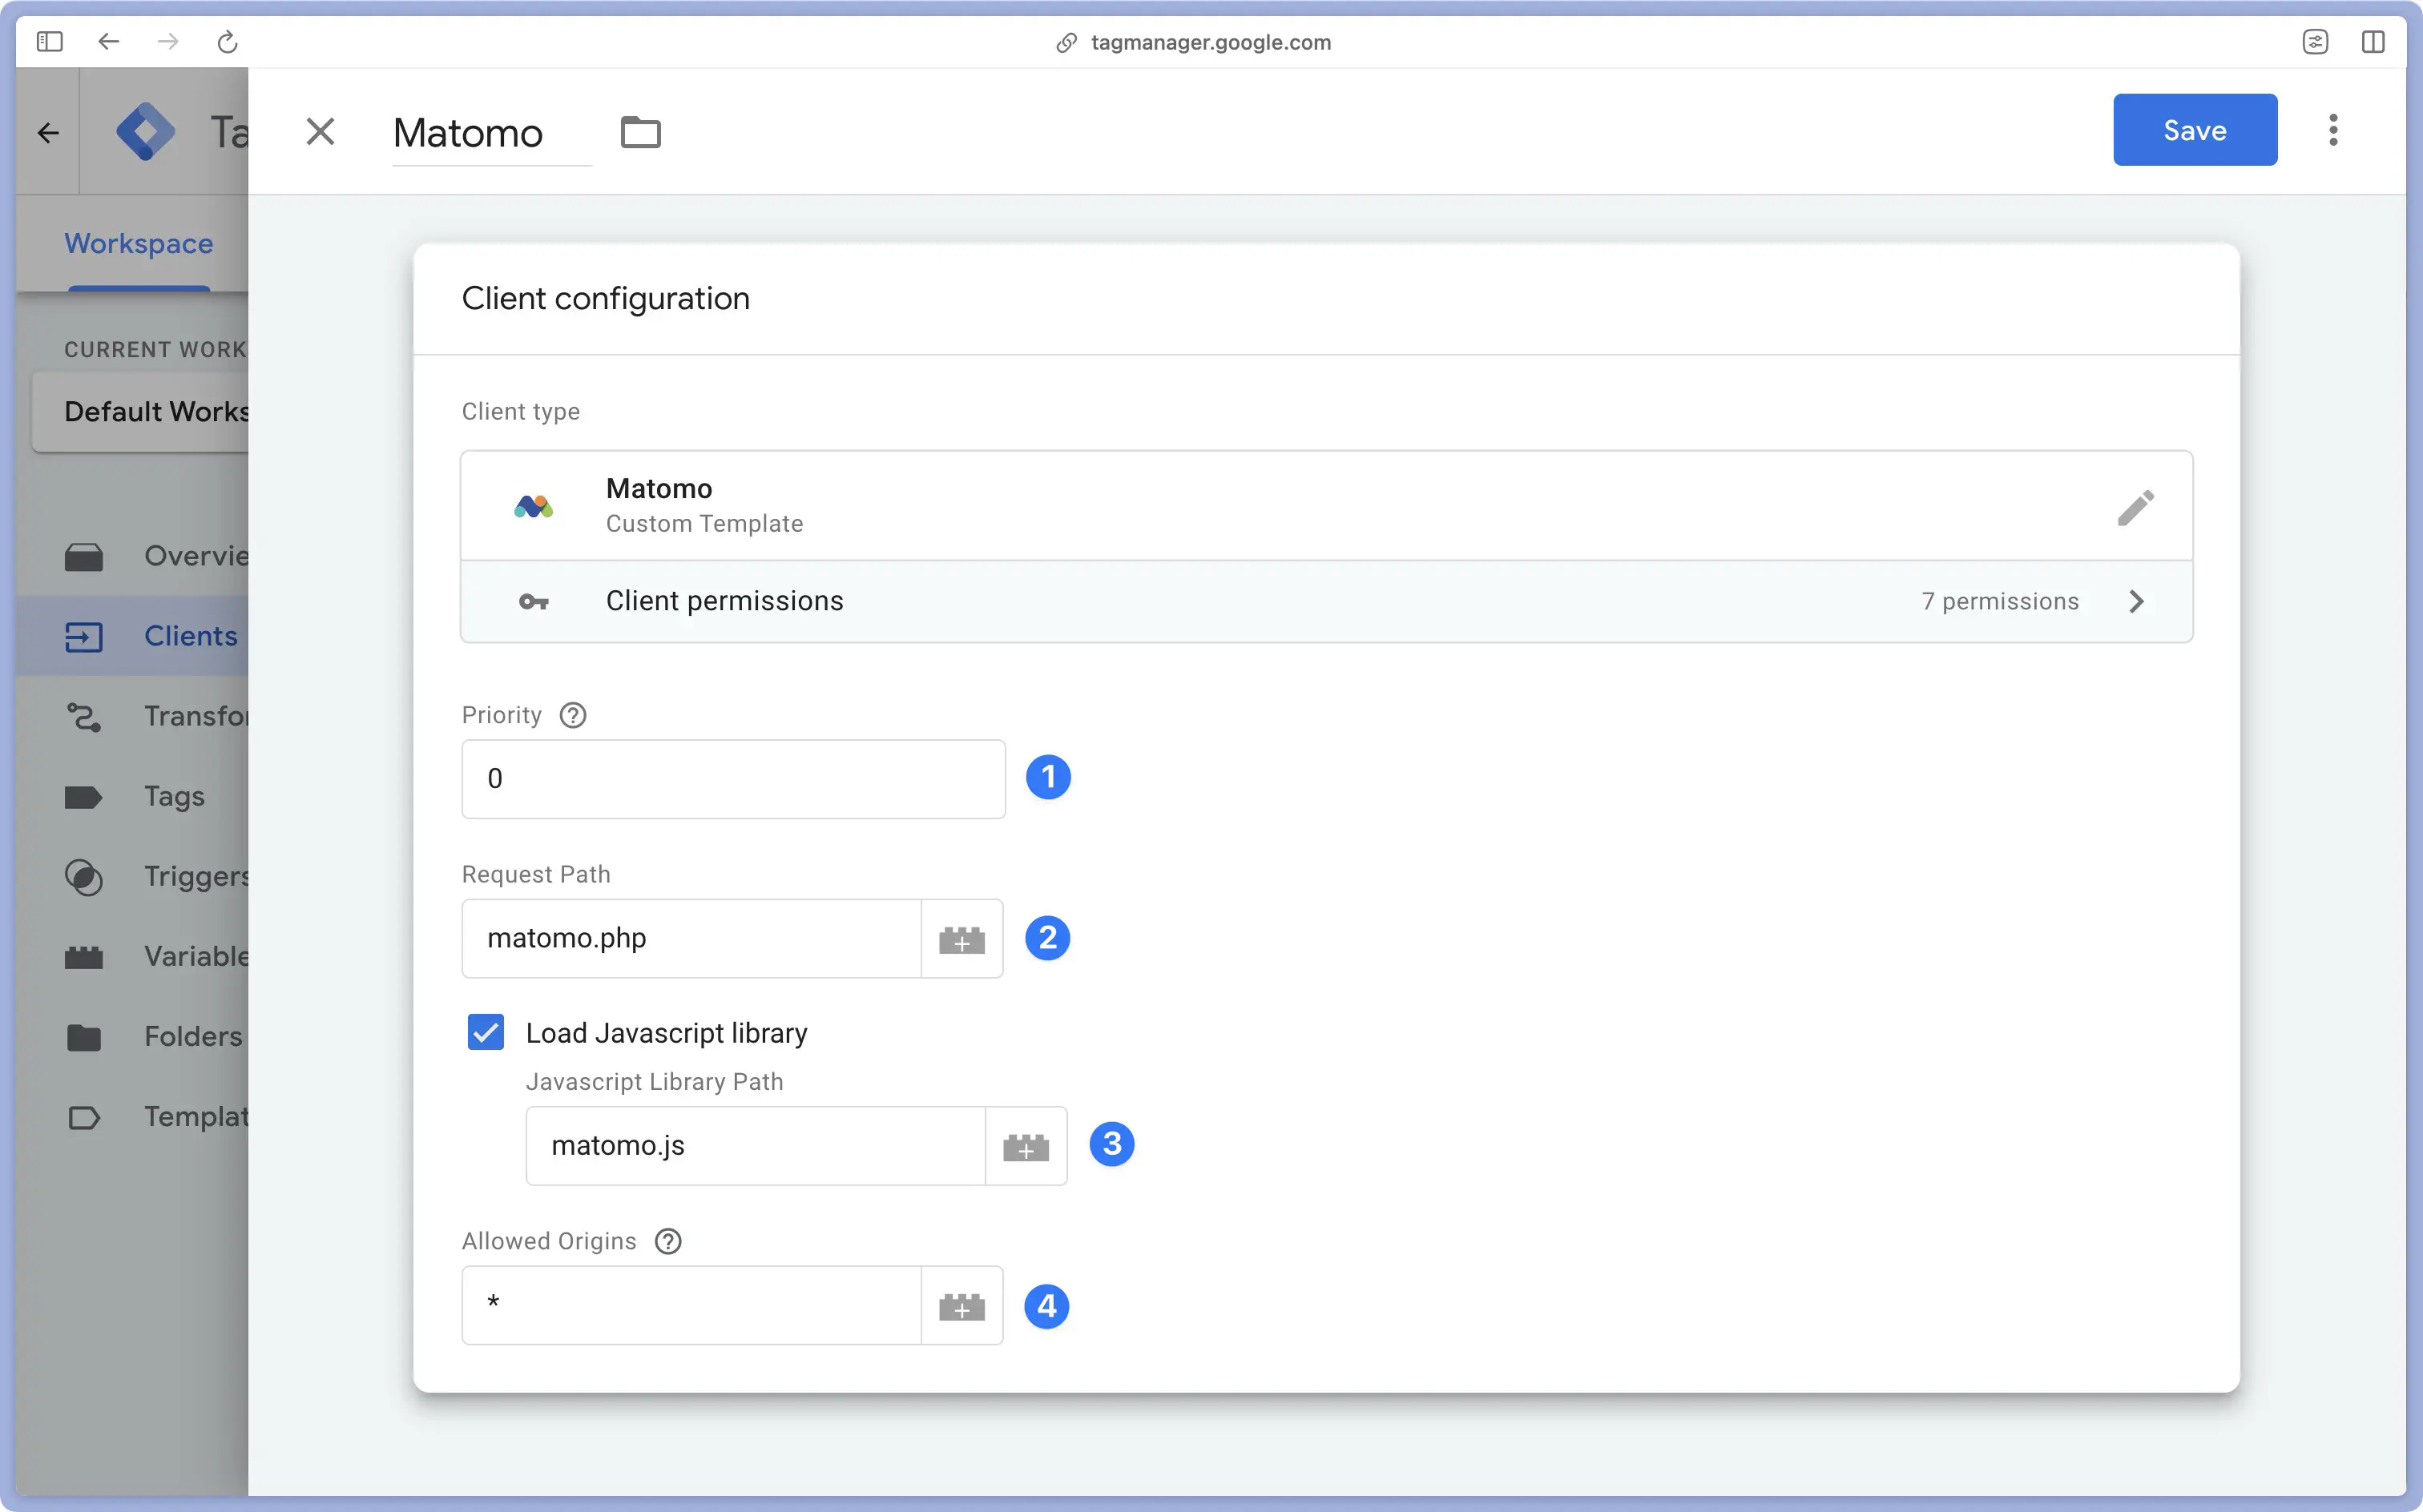Image resolution: width=2423 pixels, height=1512 pixels.
Task: Click the Request Path field containing matomo.php
Action: pos(691,938)
